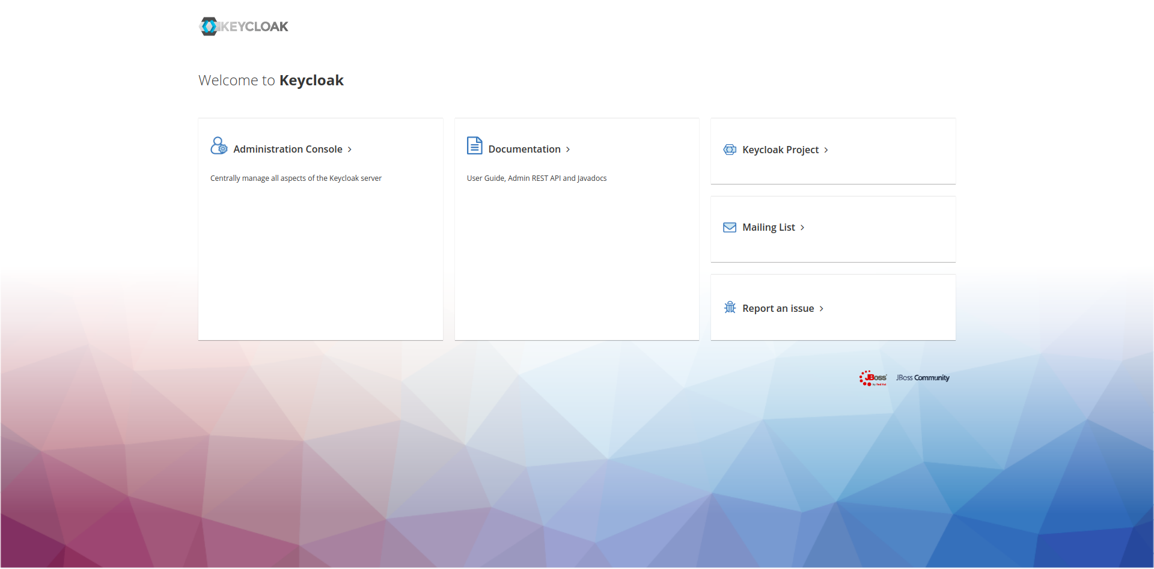The image size is (1154, 569).
Task: Click the Documentation page icon
Action: point(475,146)
